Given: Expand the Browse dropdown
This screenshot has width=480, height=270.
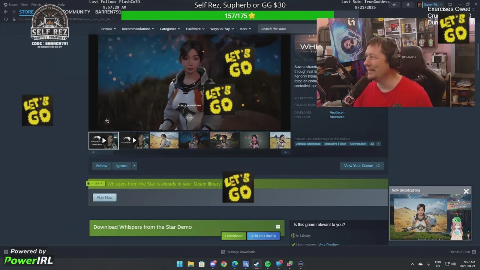Looking at the screenshot, I should (109, 29).
